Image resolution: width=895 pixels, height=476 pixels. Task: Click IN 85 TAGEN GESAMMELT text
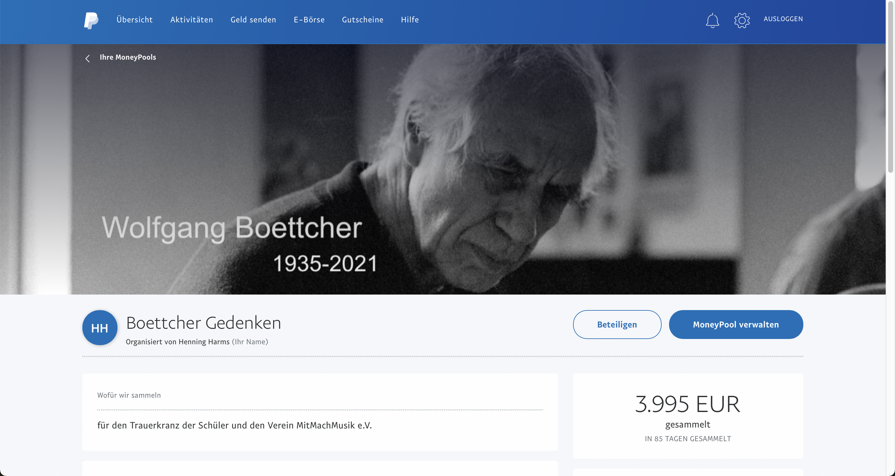[x=688, y=439]
